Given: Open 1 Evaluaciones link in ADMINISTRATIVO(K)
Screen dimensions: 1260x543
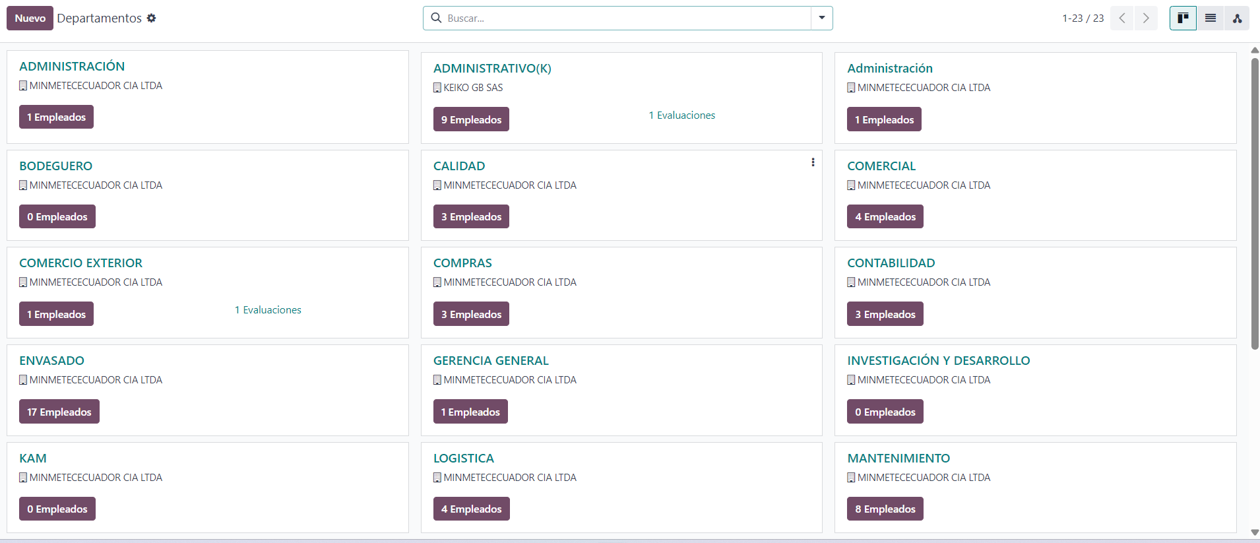Looking at the screenshot, I should [x=681, y=115].
